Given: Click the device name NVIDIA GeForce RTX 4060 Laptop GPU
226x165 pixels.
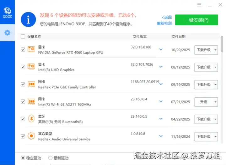Looking at the screenshot, I should tap(71, 53).
